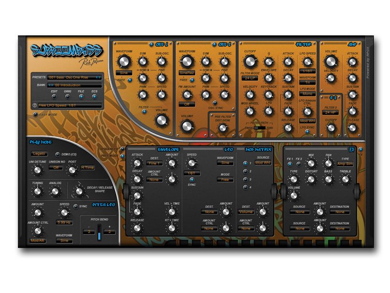Click the FX Treble knob
Image resolution: width=390 pixels, height=293 pixels.
pyautogui.click(x=345, y=180)
